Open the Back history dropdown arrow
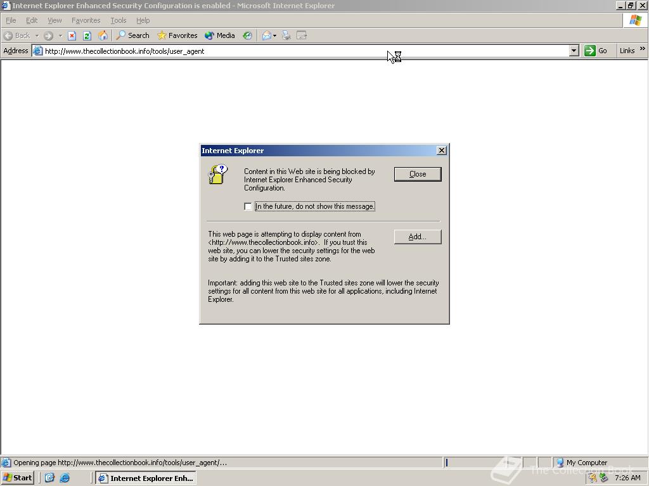The width and height of the screenshot is (649, 486). [x=37, y=35]
